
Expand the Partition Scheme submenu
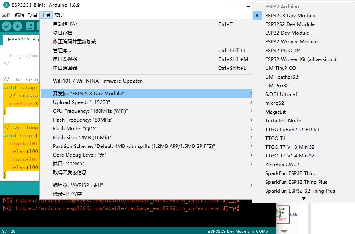(146, 146)
